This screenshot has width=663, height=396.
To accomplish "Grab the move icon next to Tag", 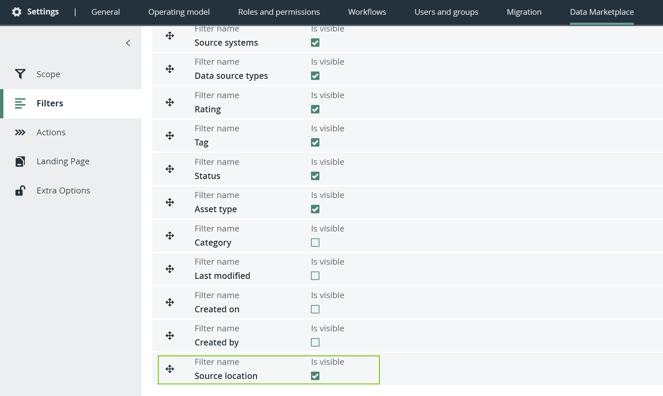I will (x=170, y=136).
